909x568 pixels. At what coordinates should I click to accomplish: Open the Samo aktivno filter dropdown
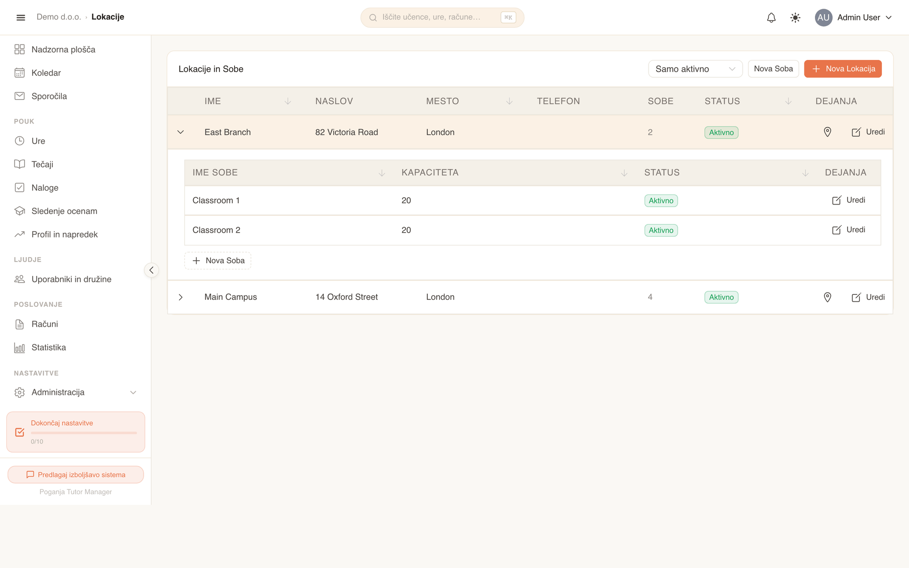pos(695,69)
